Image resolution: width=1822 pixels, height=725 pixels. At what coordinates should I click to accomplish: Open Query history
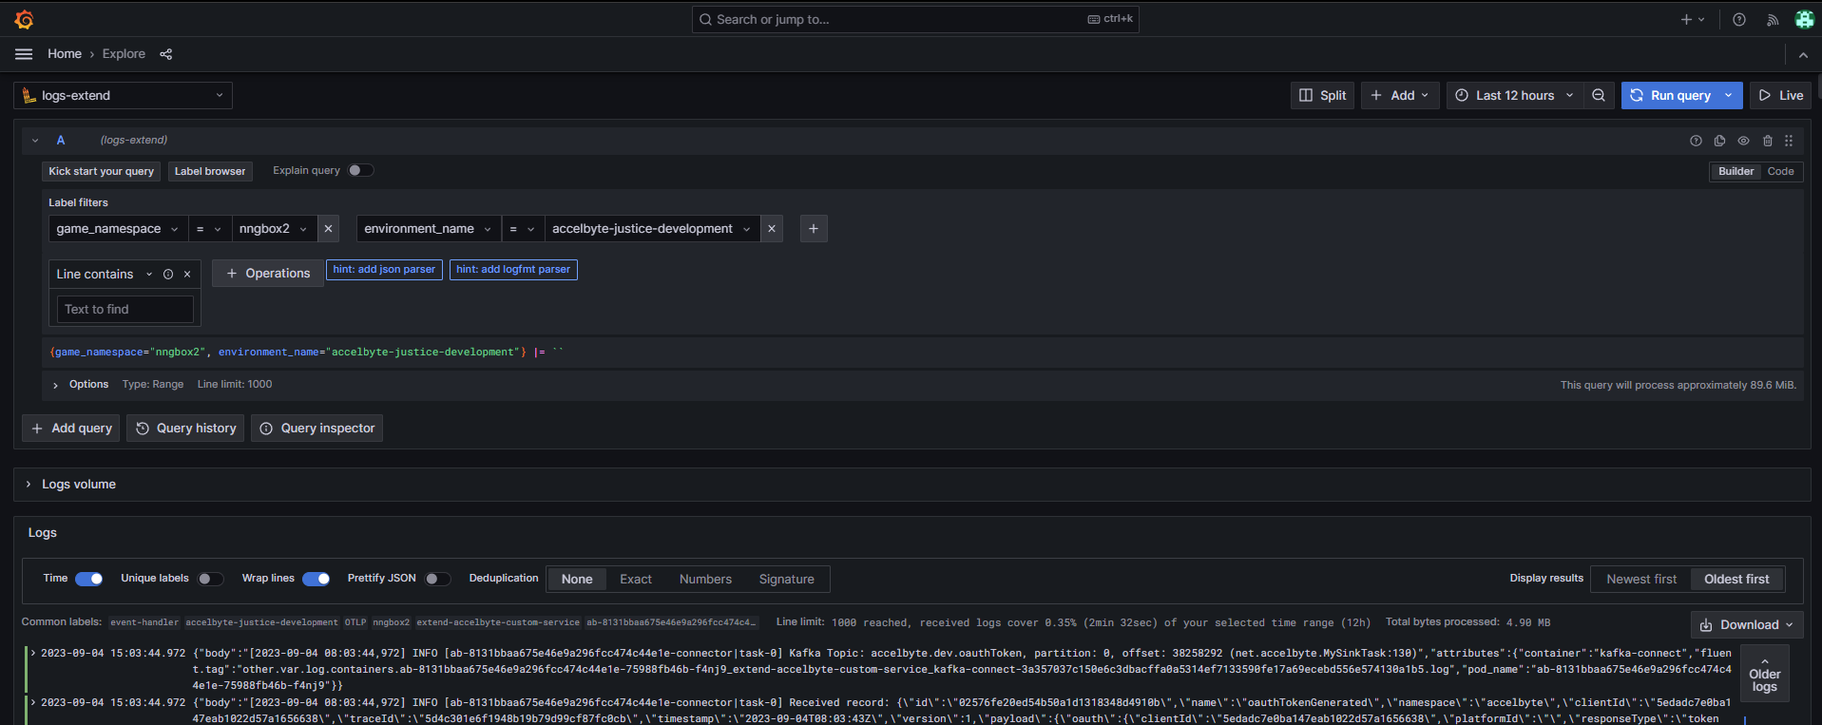pos(185,429)
